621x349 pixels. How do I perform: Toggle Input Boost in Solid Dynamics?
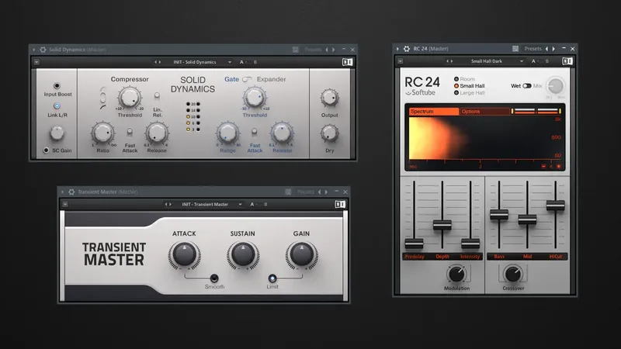[x=57, y=86]
